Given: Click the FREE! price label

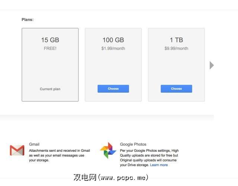Looking at the screenshot, I should 50,48.
